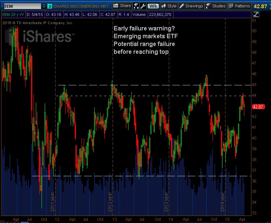271x223 pixels.
Task: Click the O: 43.16 open value
Action: click(54, 14)
